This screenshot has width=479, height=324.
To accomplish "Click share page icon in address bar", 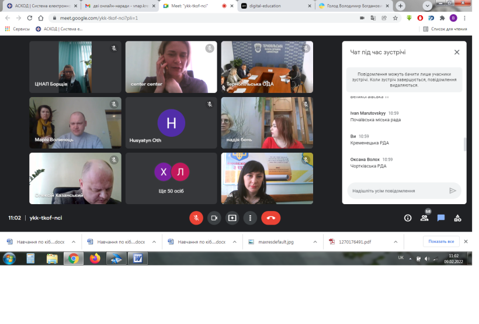I will [384, 18].
